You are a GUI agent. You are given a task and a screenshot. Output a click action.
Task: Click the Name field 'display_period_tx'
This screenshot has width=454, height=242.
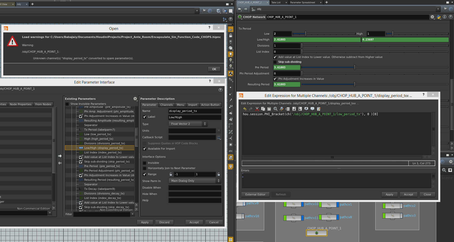[195, 111]
